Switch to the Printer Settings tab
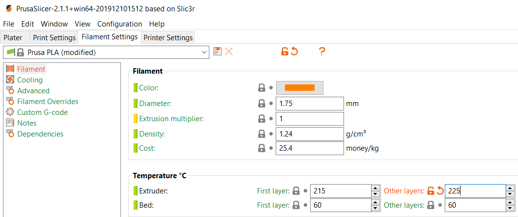The image size is (518, 217). [x=168, y=38]
